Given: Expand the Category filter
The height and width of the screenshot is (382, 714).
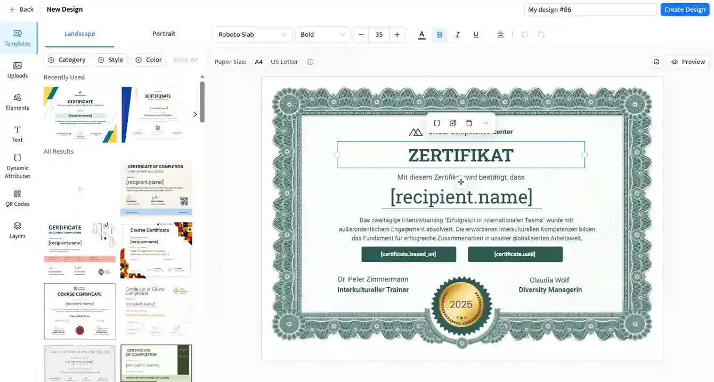Looking at the screenshot, I should click(67, 60).
